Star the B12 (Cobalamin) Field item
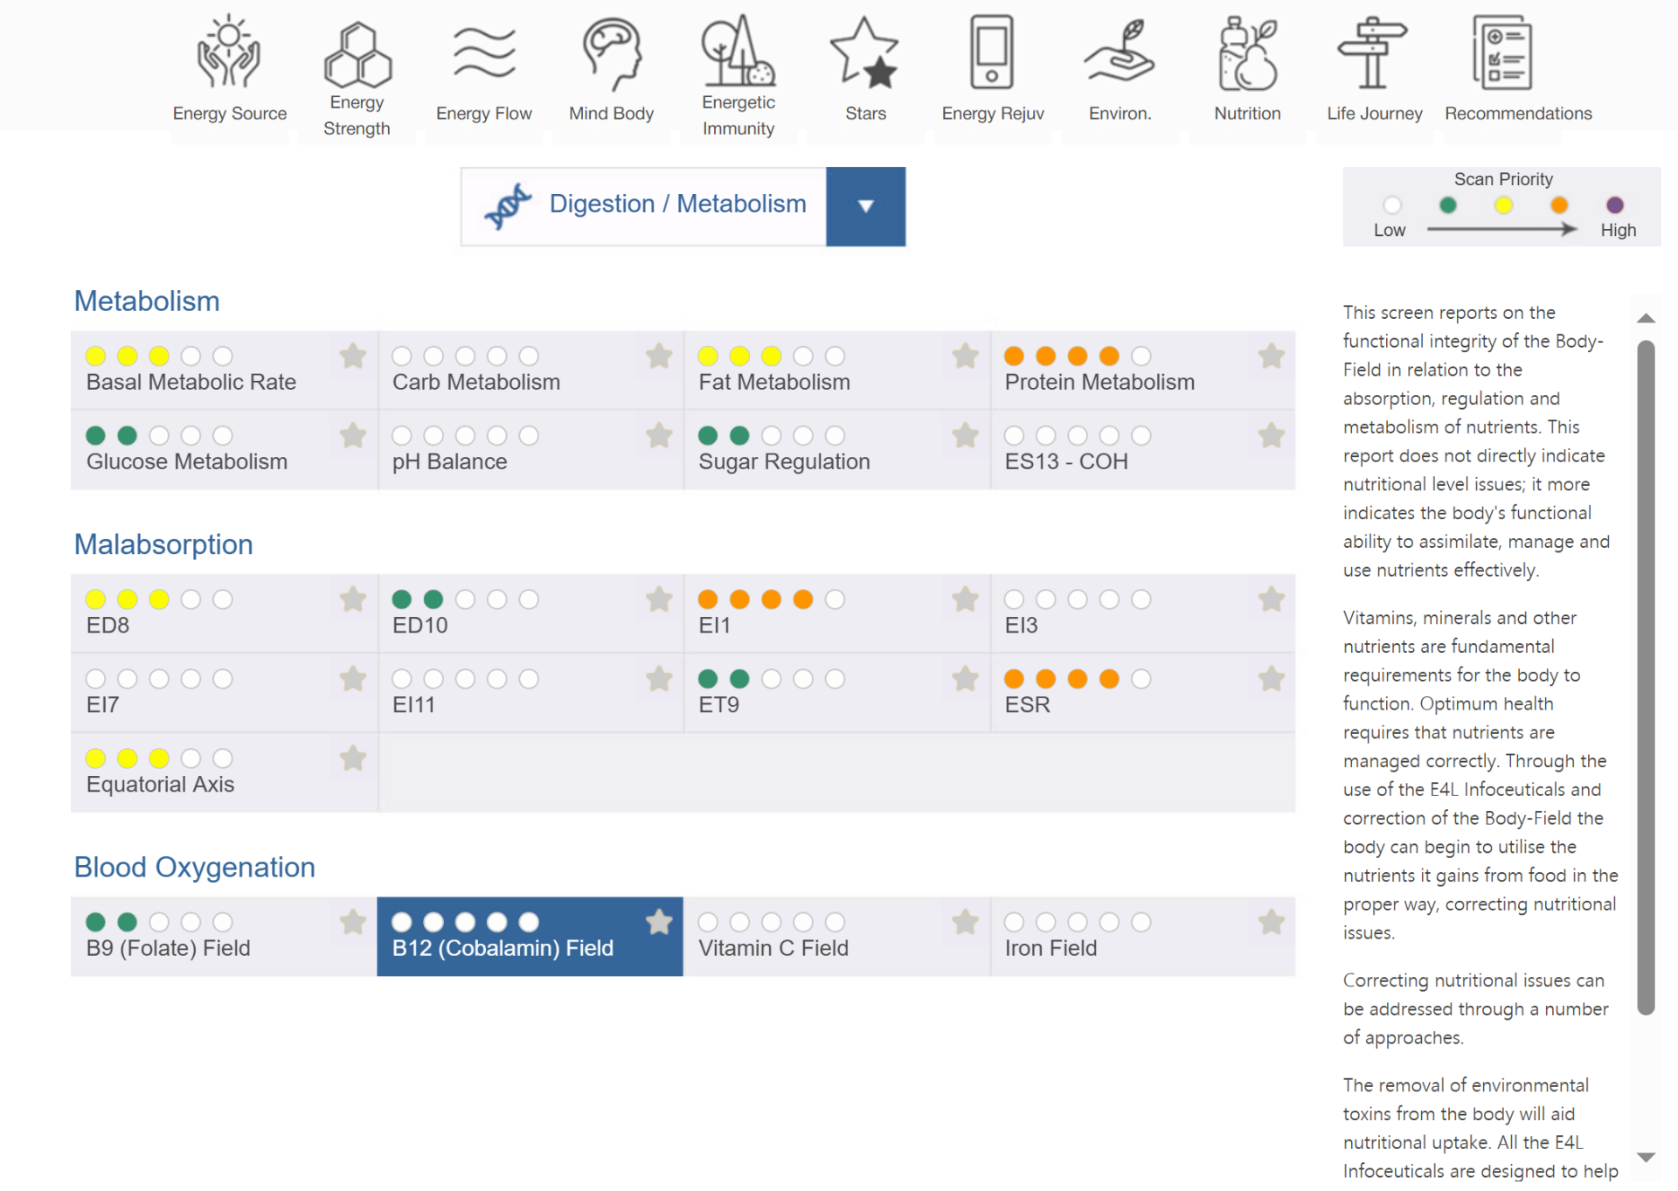Viewport: 1678px width, 1191px height. click(x=659, y=922)
